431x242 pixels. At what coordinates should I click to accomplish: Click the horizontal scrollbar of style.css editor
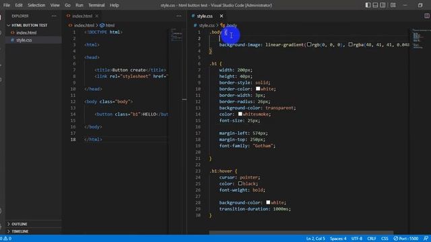pos(301,233)
